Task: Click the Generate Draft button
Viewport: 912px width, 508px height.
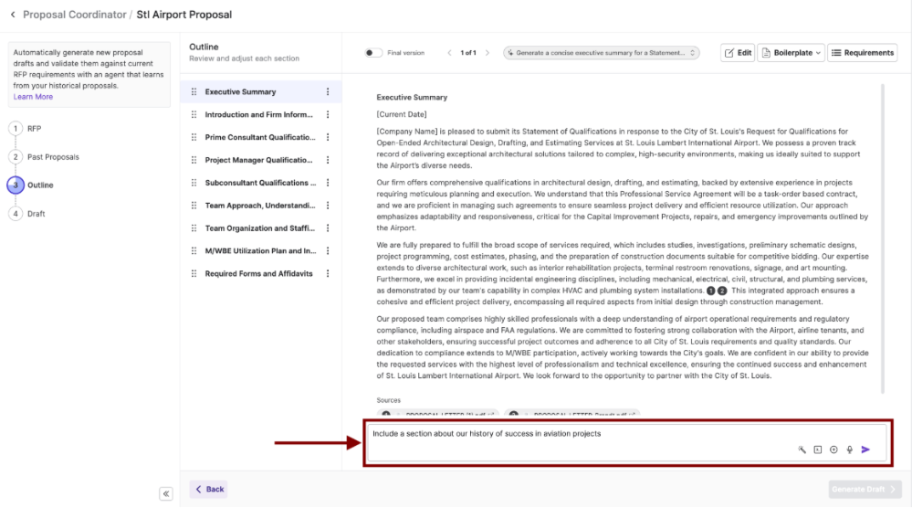Action: [865, 490]
